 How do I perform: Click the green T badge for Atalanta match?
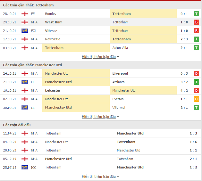point(196,82)
